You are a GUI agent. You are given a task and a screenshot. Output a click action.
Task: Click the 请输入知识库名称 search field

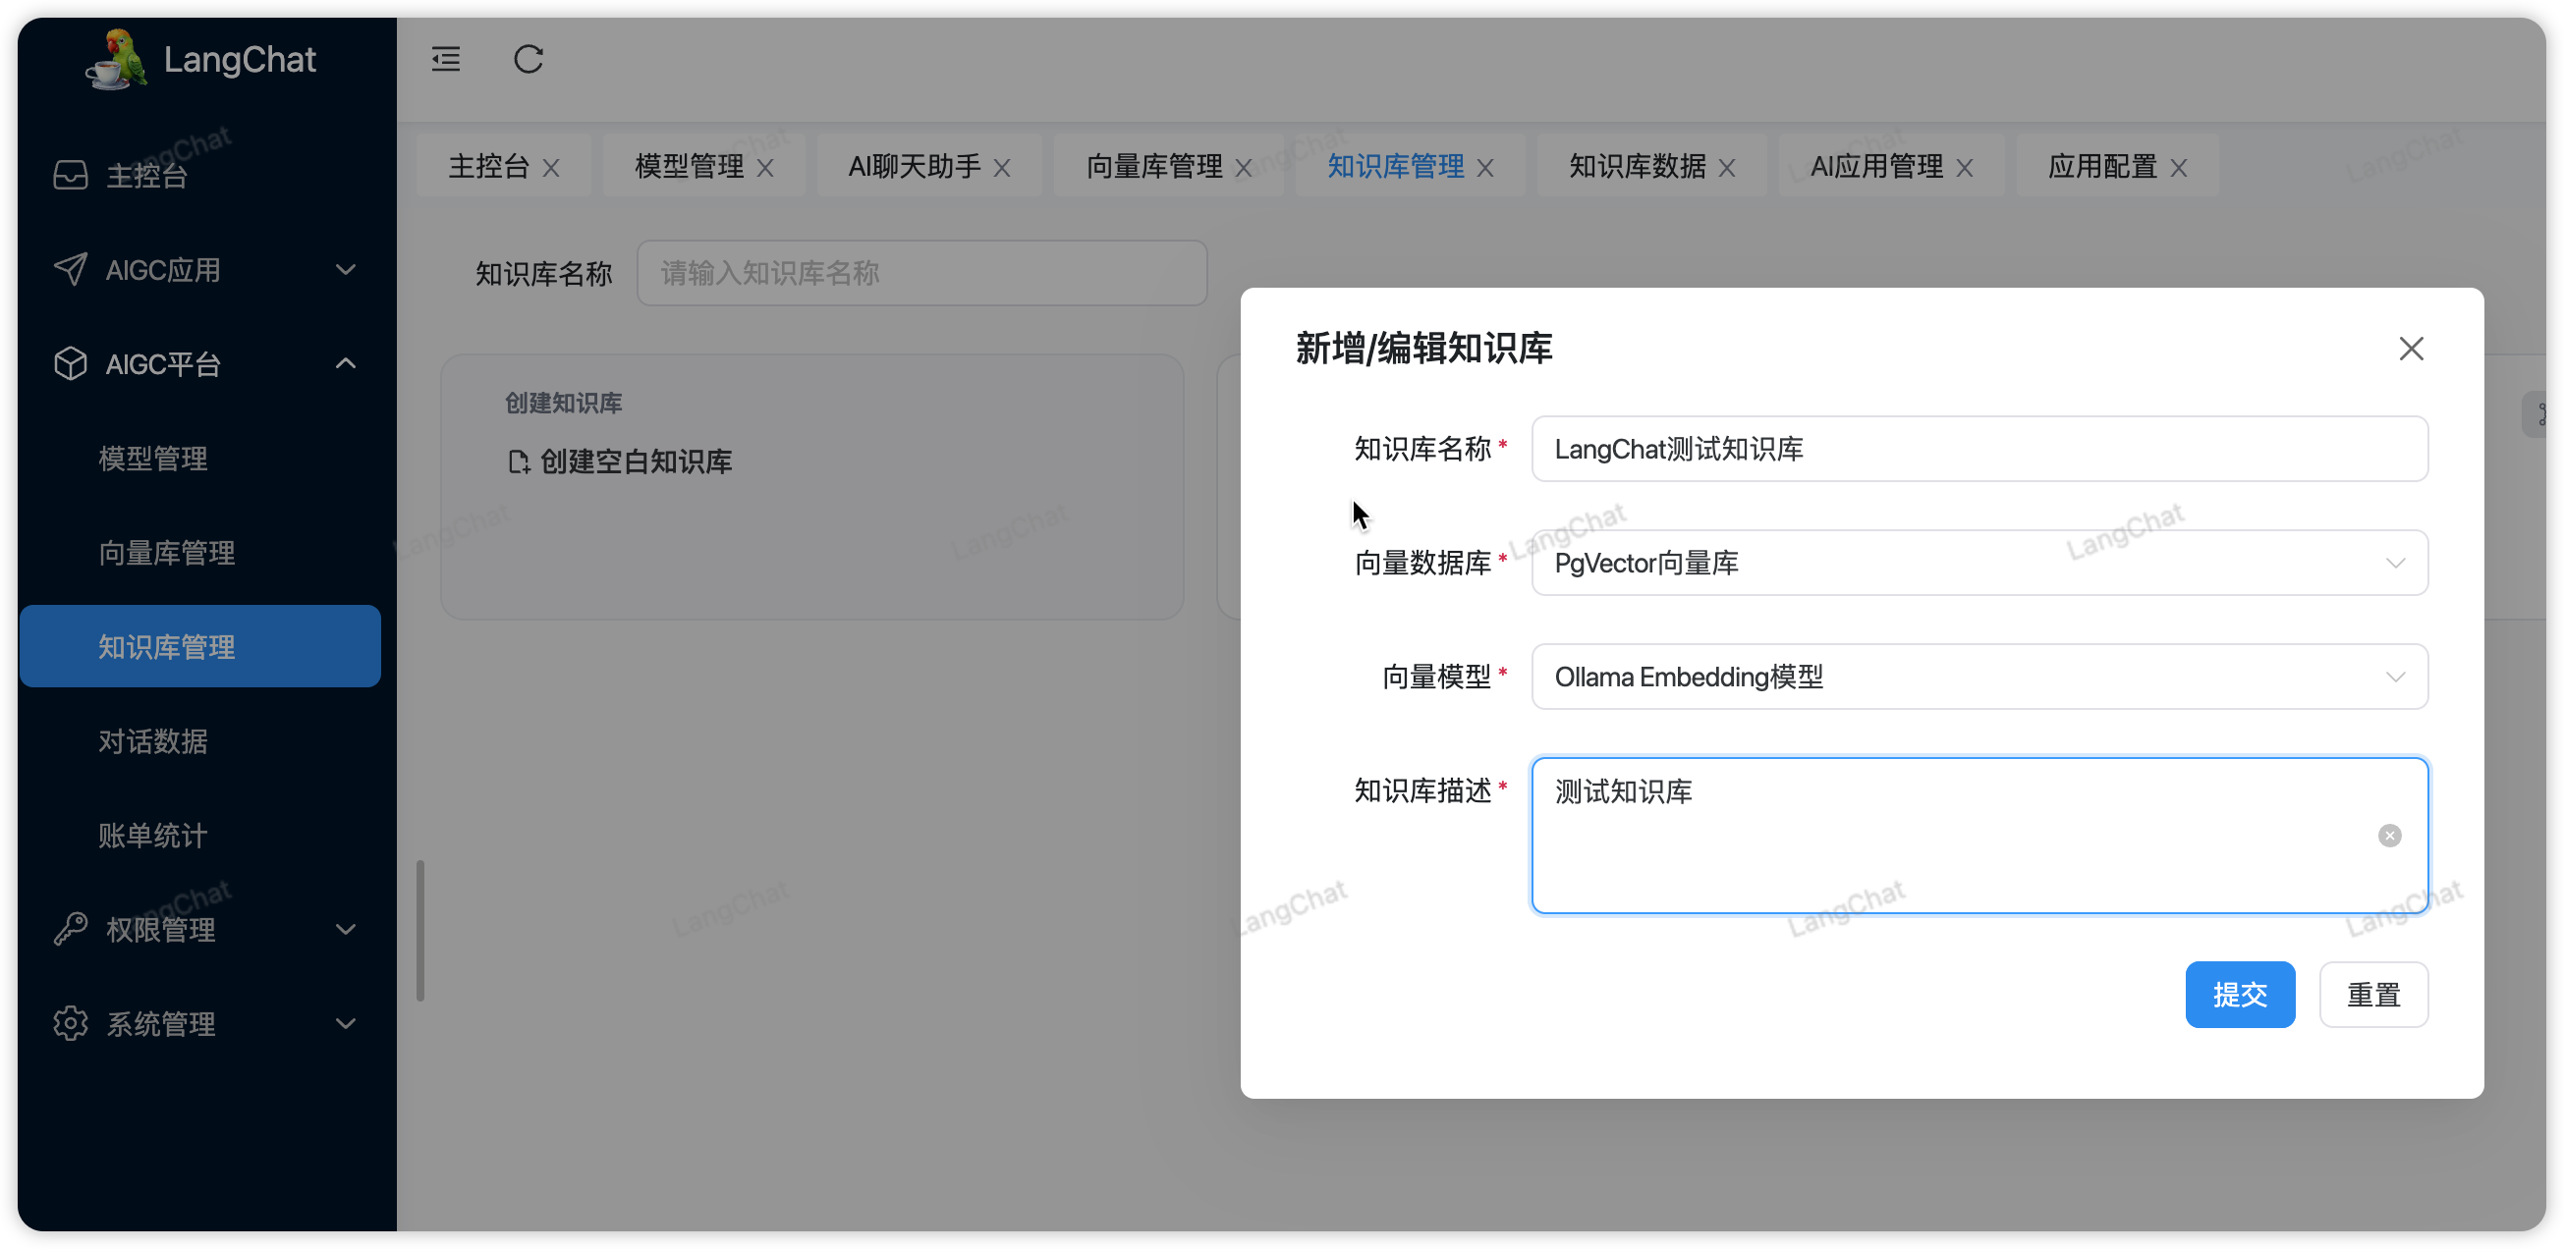[922, 273]
